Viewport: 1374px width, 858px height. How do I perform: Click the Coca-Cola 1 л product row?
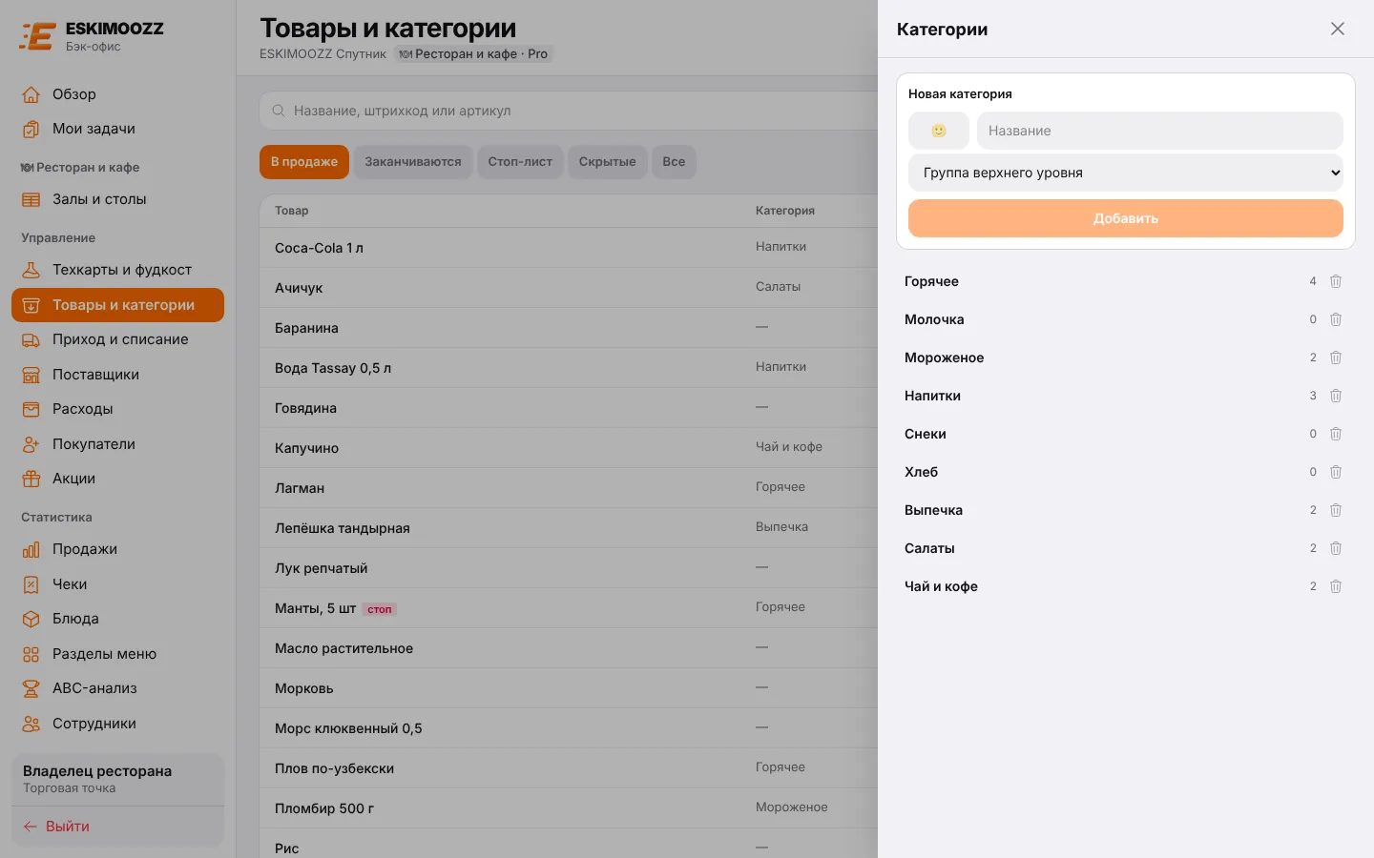pos(569,248)
